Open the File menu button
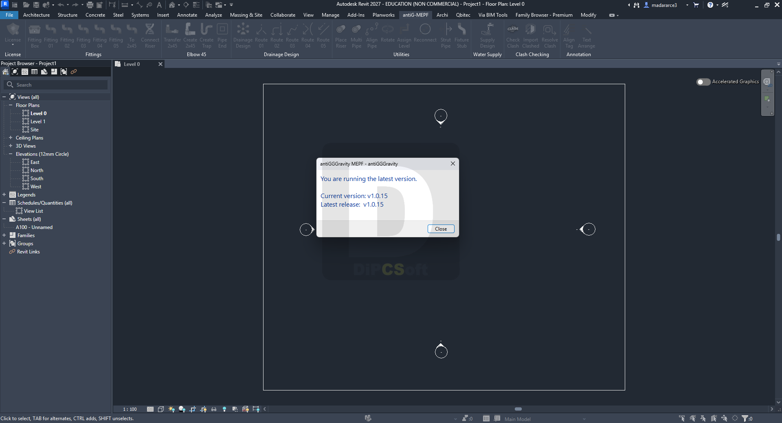Viewport: 782px width, 423px height. (9, 15)
